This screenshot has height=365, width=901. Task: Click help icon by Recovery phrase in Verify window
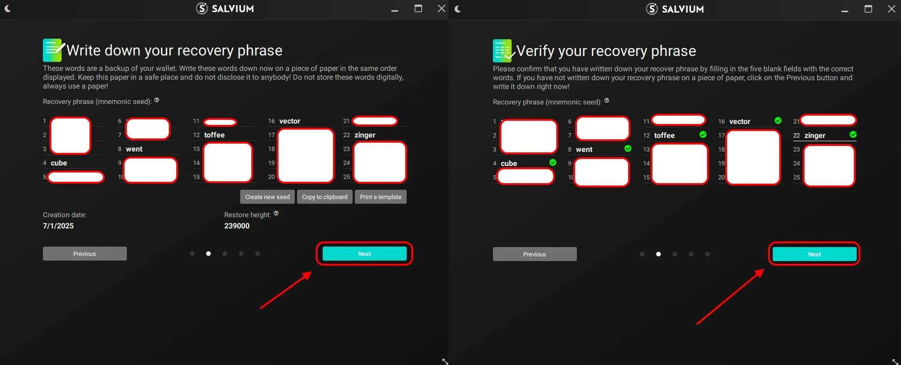(x=607, y=101)
